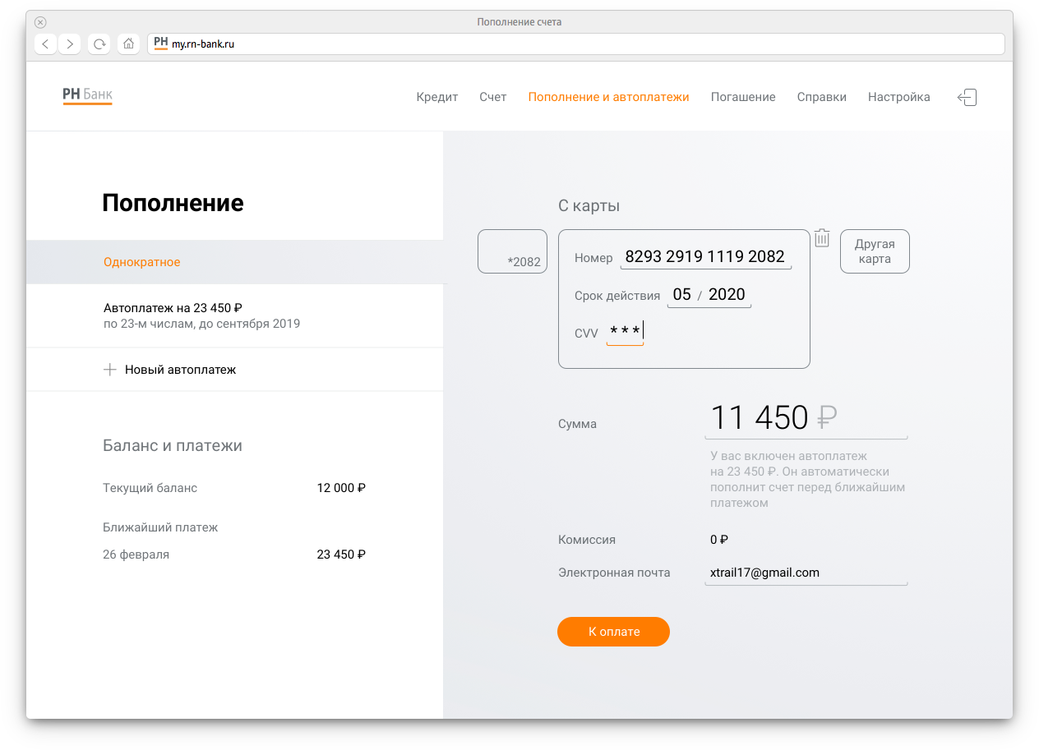The width and height of the screenshot is (1039, 750).
Task: Open the Кредит menu item
Action: [436, 97]
